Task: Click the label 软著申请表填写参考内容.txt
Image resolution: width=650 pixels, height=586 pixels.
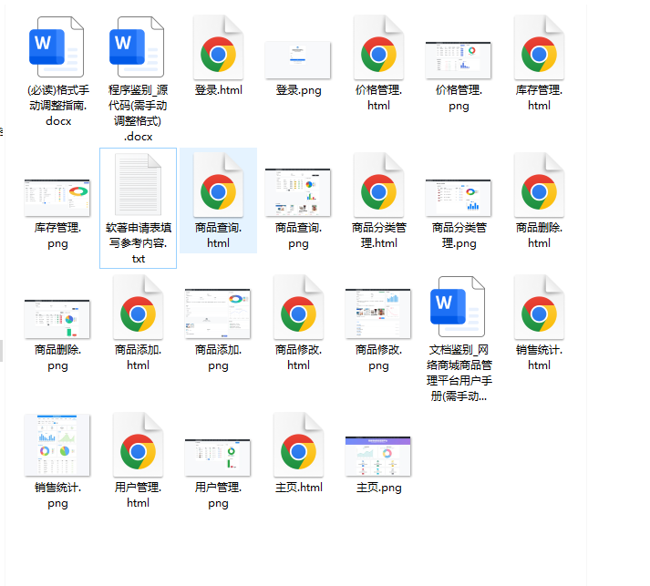Action: [x=138, y=242]
